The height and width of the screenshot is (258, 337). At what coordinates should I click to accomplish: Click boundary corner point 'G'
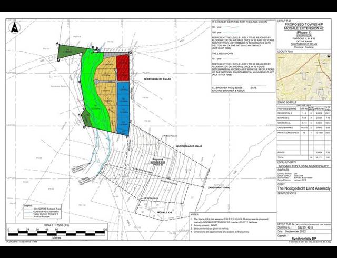pos(84,127)
